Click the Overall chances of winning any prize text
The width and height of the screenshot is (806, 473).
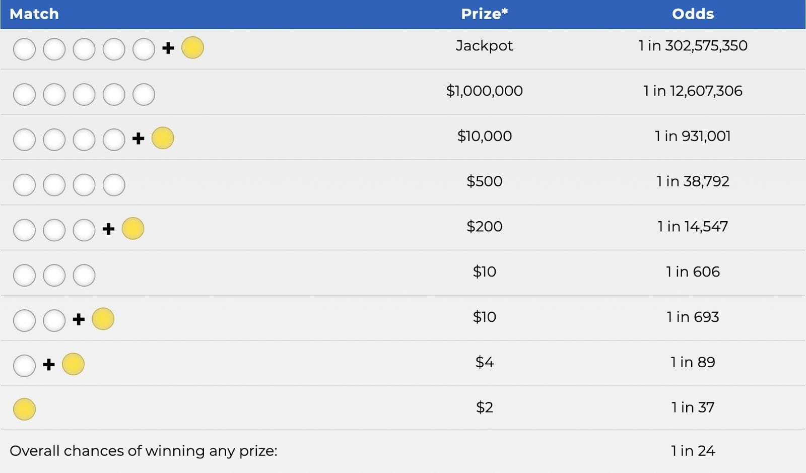tap(144, 451)
